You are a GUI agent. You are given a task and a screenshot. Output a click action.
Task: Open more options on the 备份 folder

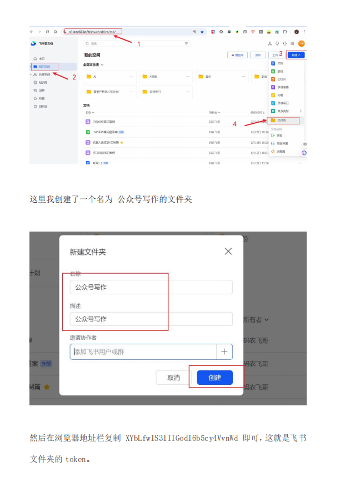pyautogui.click(x=243, y=77)
